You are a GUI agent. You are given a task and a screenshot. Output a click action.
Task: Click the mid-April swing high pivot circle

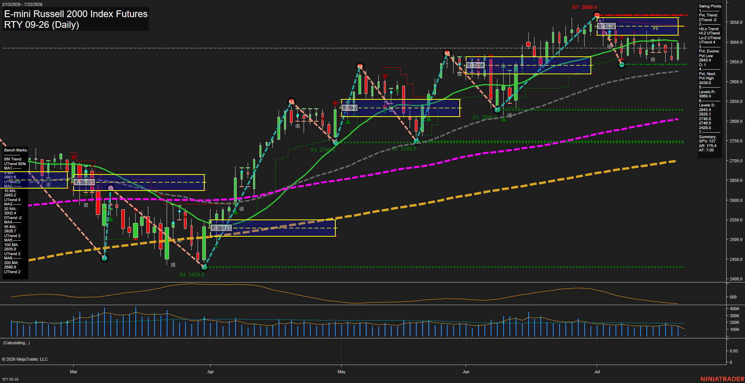291,101
